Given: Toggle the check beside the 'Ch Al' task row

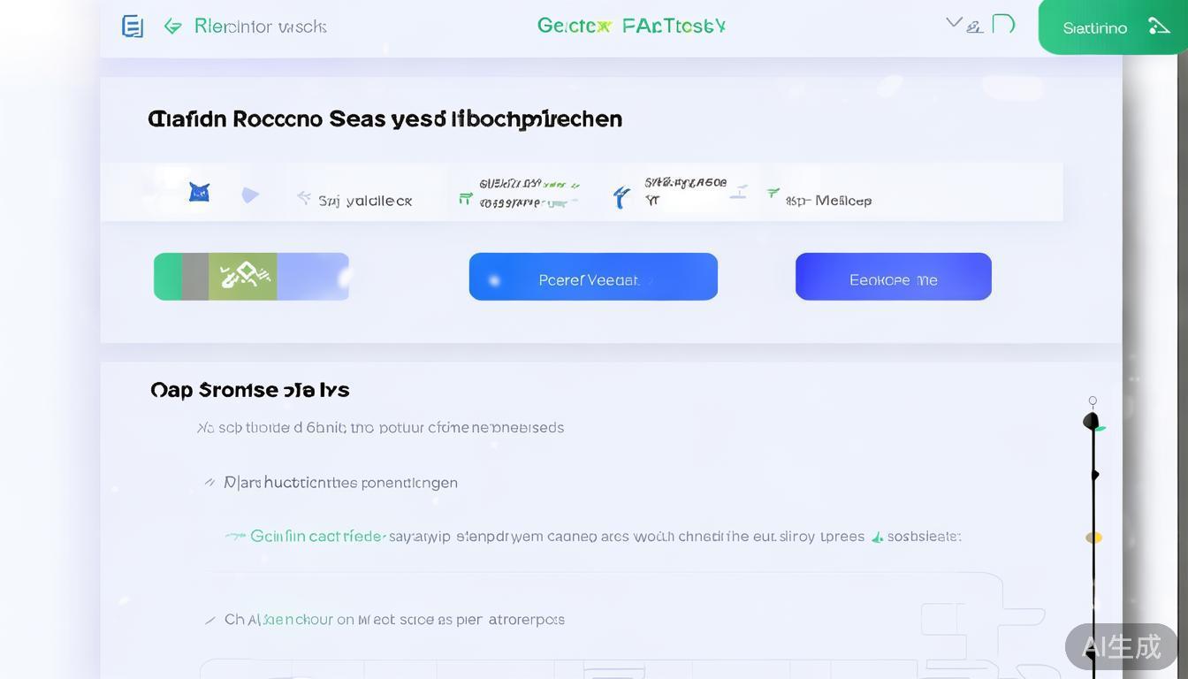Looking at the screenshot, I should click(x=209, y=619).
